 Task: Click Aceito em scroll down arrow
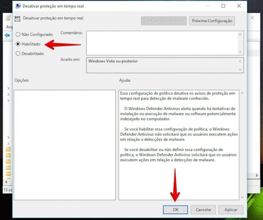tap(240, 69)
